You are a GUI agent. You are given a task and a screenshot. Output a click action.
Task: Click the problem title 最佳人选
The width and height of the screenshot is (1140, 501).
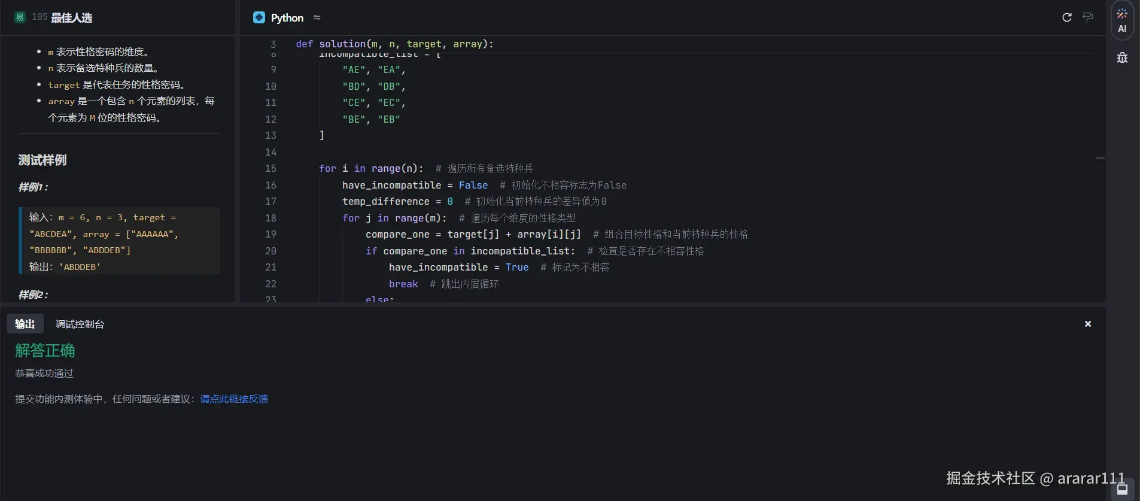(x=71, y=18)
